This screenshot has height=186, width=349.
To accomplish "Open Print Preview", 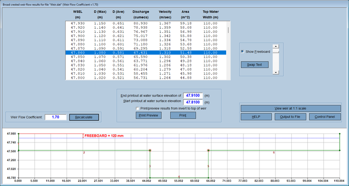I will pyautogui.click(x=148, y=115).
